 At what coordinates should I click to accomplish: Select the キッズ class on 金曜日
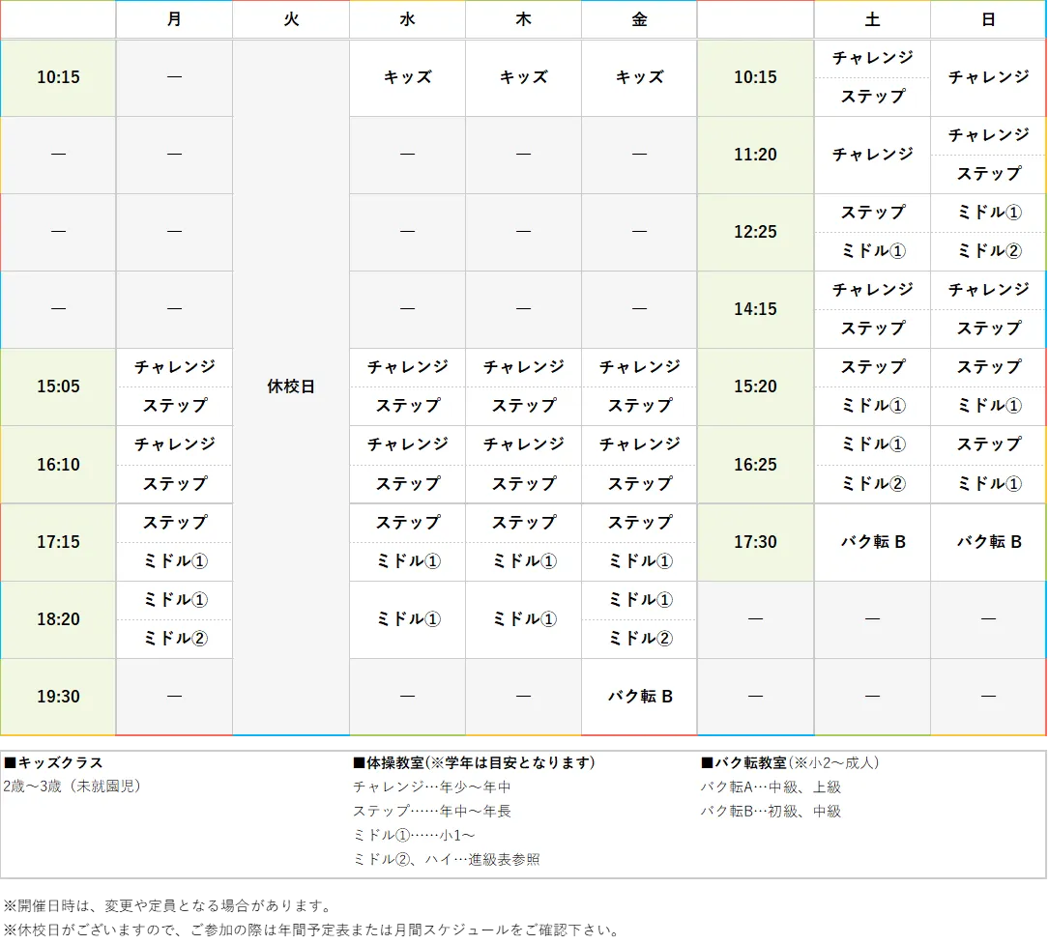point(638,77)
